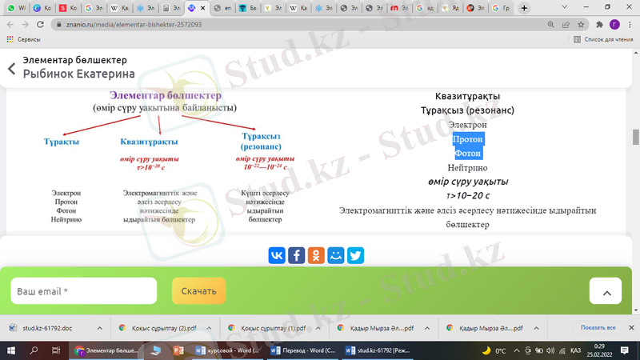
Task: Close the downloads bar
Action: coord(631,327)
